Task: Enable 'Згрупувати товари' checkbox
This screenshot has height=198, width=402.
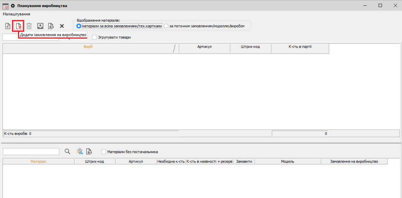Action: point(95,37)
